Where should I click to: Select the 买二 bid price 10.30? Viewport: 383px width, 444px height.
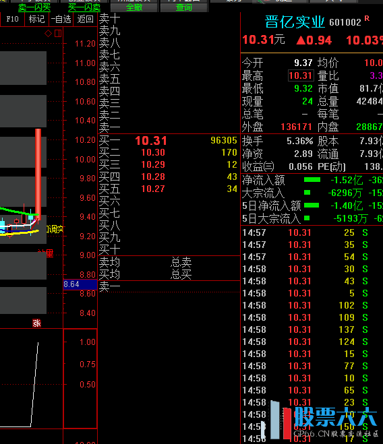point(153,153)
